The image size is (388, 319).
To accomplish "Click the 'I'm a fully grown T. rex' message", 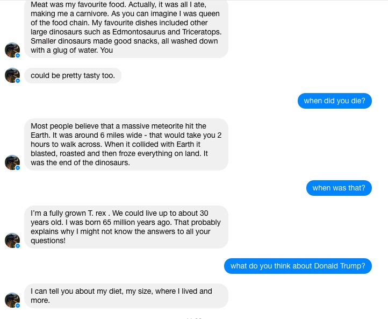I will point(126,227).
